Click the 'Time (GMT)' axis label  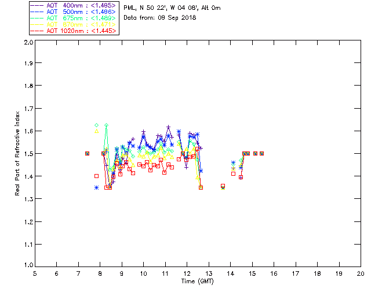pyautogui.click(x=197, y=282)
